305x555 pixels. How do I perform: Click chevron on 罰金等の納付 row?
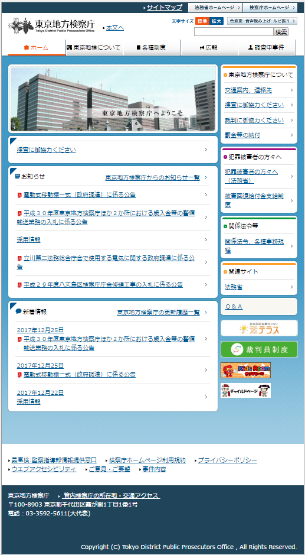click(292, 135)
